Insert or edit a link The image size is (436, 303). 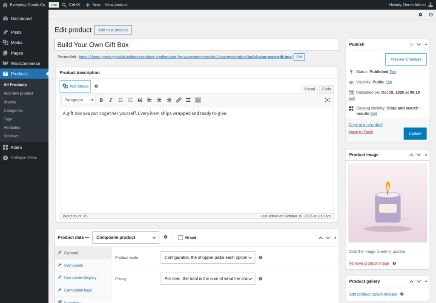point(178,100)
